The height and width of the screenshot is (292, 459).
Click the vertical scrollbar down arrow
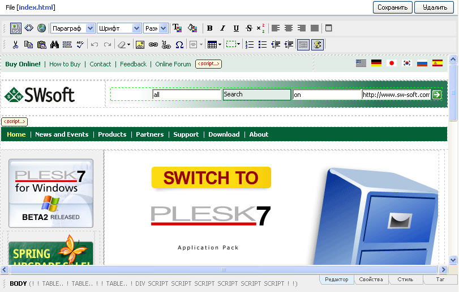[x=453, y=260]
